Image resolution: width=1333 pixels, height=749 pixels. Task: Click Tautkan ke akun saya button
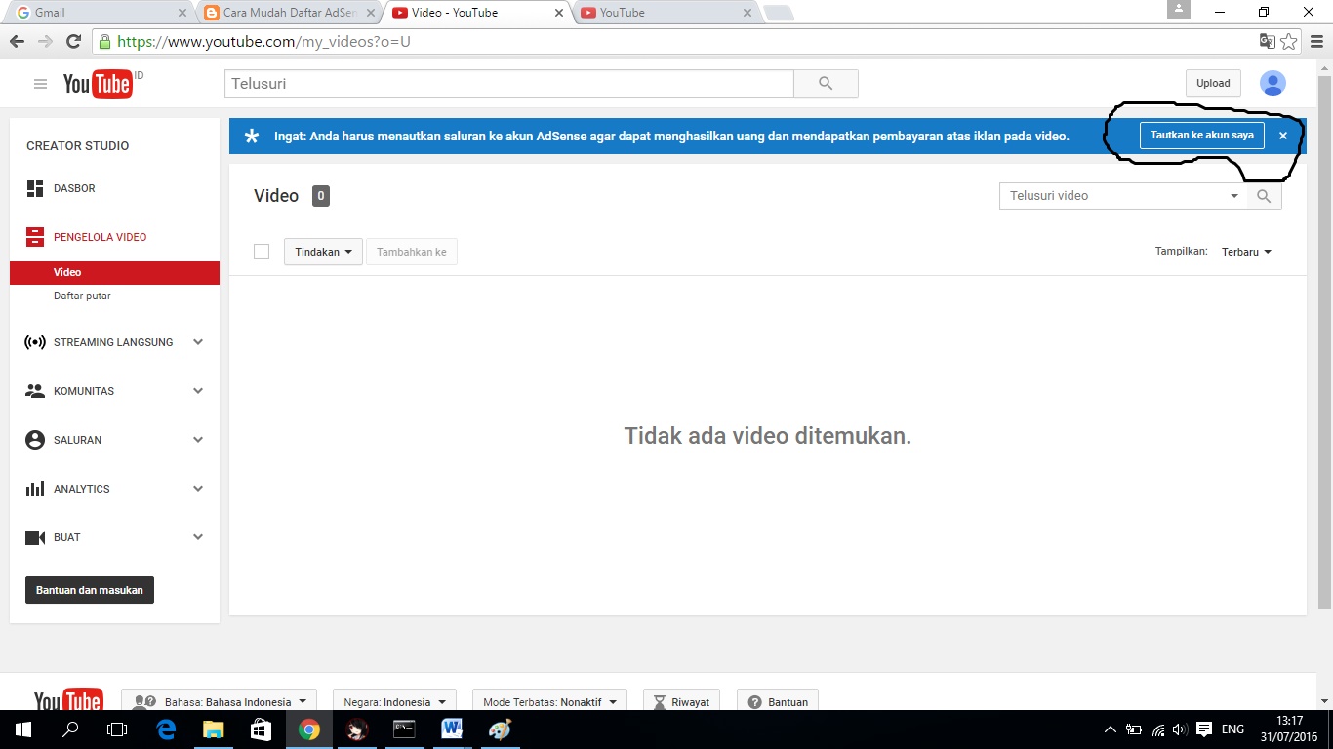1202,136
